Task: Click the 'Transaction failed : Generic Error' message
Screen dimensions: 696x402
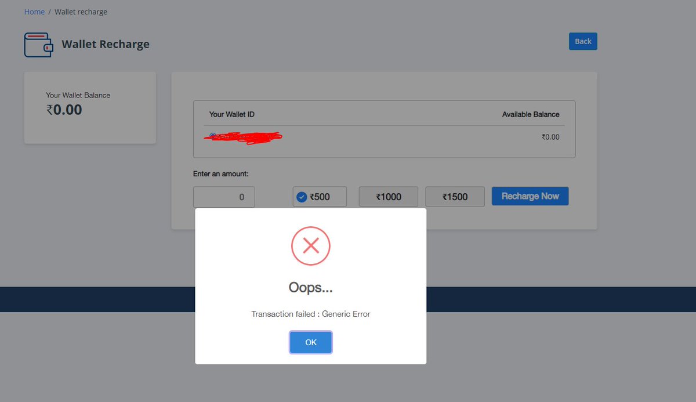Action: pos(311,314)
